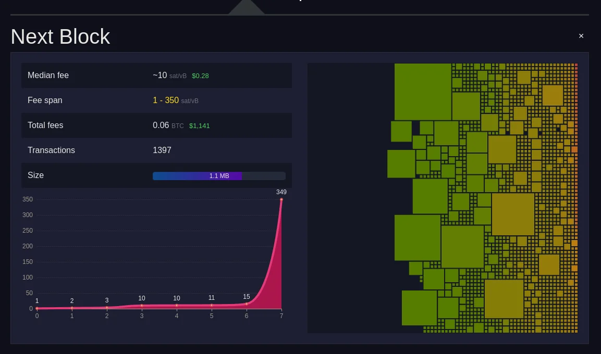This screenshot has width=601, height=354.
Task: Select the chart data point labeled 11
Action: click(x=212, y=305)
